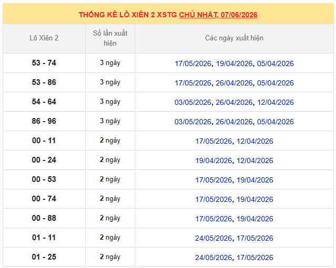Open 17/05/2026 link in 53 - 74 row
Viewport: 336px width, 268px height.
(x=193, y=63)
